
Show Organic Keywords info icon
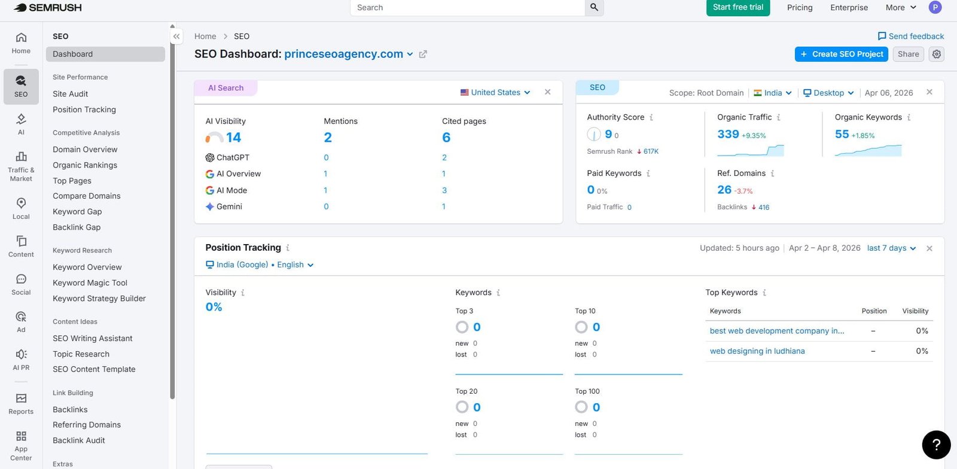(x=909, y=117)
